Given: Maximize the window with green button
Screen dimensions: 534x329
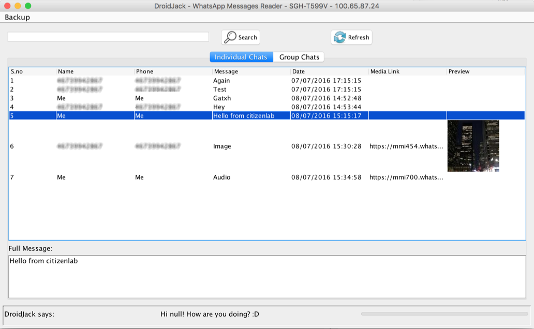Looking at the screenshot, I should [28, 6].
